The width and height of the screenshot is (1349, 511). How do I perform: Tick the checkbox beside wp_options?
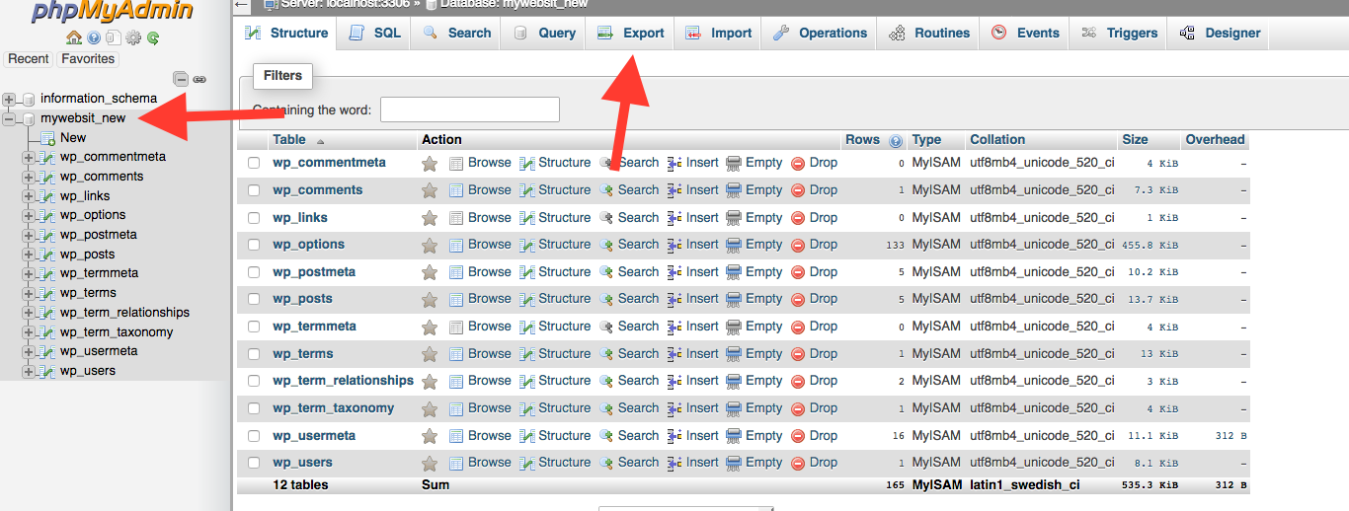pyautogui.click(x=254, y=245)
